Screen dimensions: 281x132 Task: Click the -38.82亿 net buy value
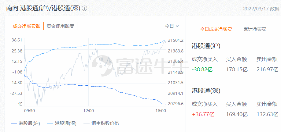(202, 70)
